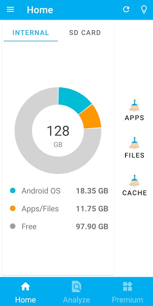The height and width of the screenshot is (306, 153).
Task: Tap the Premium widgets icon
Action: coord(128,287)
